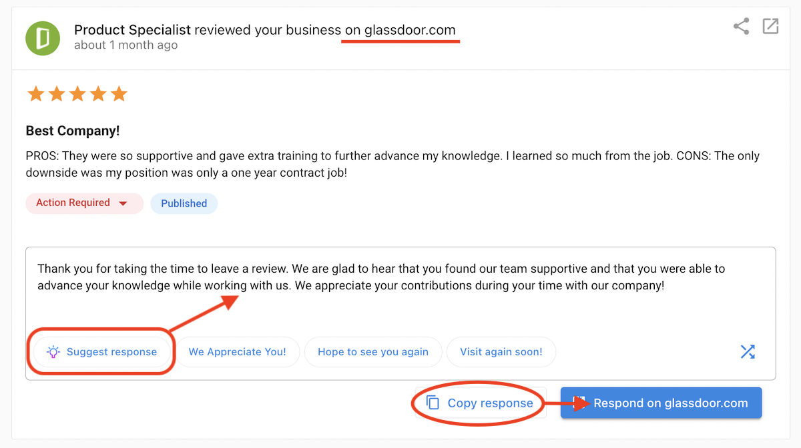The width and height of the screenshot is (801, 448).
Task: Click the fifth star of the rating
Action: pos(118,93)
